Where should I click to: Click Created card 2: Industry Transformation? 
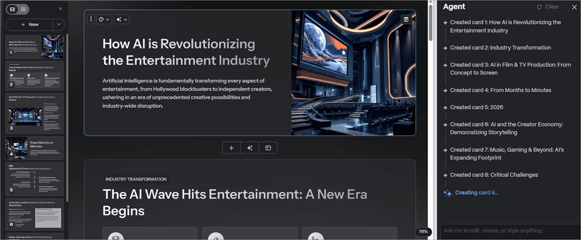coord(500,48)
